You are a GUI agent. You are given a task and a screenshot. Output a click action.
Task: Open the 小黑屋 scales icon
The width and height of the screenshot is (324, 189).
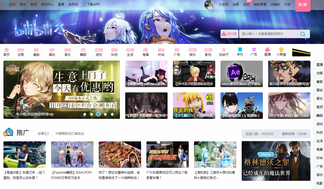[x=281, y=50]
